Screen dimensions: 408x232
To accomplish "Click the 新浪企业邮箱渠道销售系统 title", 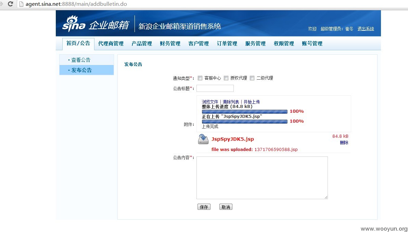I will (x=180, y=26).
